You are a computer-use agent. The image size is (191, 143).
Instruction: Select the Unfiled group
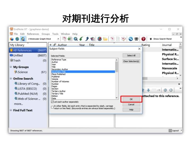[28, 55]
